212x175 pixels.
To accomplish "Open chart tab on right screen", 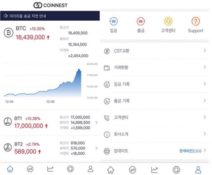I will [x=155, y=170].
